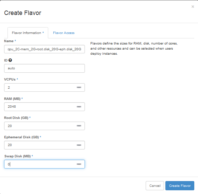Click the Create Flavor button
The image size is (198, 194).
(x=180, y=186)
